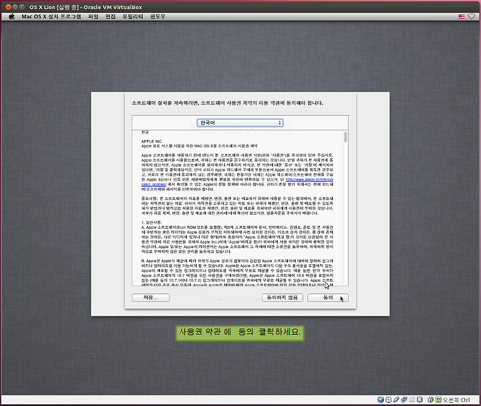
Task: Click the '1. 일반사항.' section heading
Action: coord(152,222)
